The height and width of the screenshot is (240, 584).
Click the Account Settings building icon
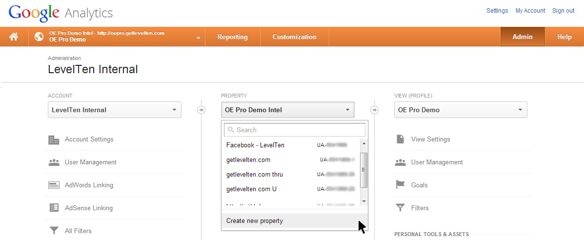54,140
